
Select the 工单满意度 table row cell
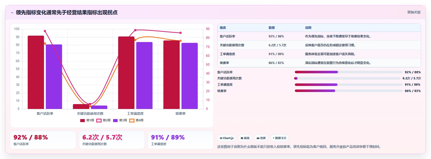pos(227,54)
